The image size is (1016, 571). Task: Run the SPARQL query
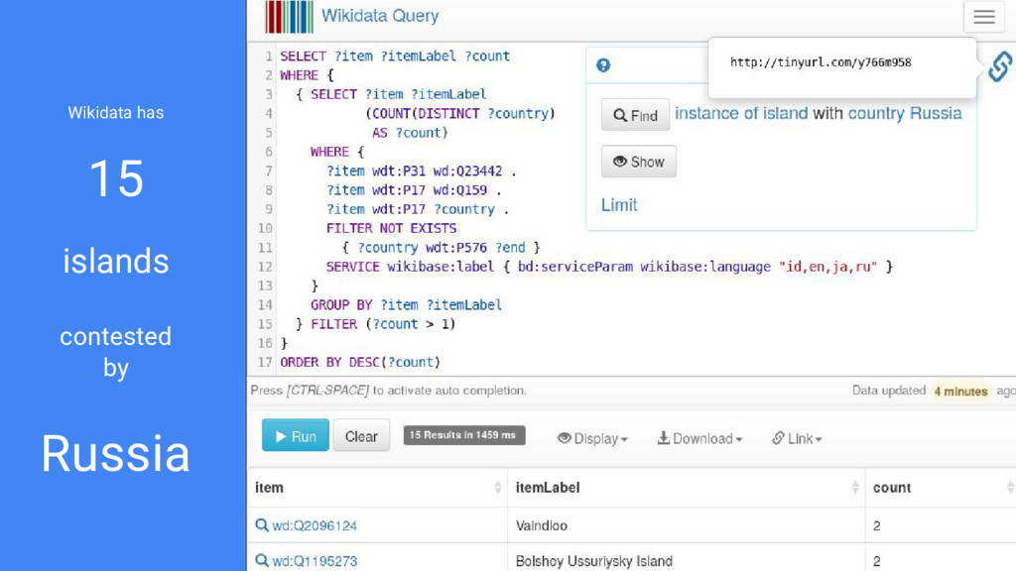click(296, 436)
